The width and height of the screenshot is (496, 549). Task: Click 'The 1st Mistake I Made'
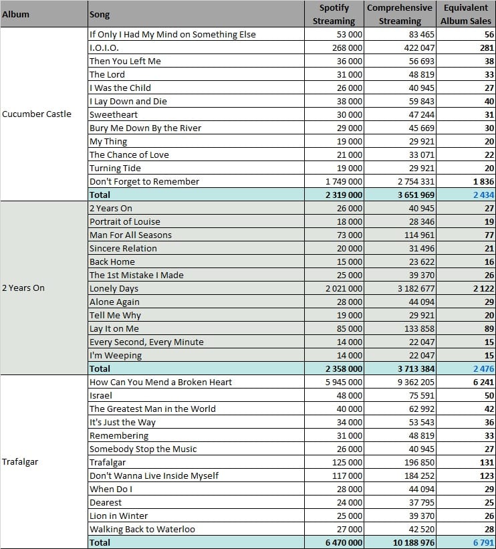click(196, 275)
